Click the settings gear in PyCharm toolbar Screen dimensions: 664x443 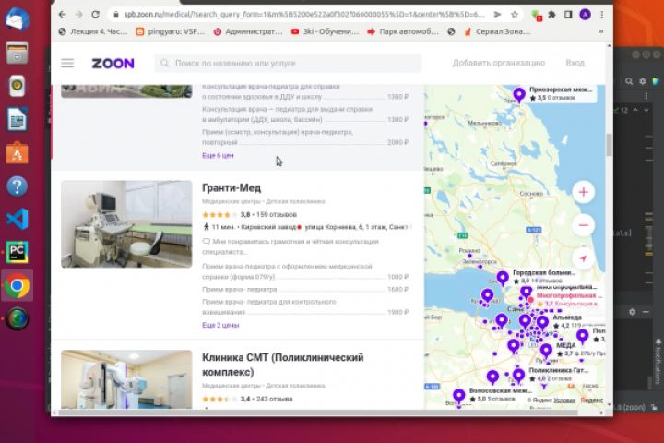pos(643,81)
